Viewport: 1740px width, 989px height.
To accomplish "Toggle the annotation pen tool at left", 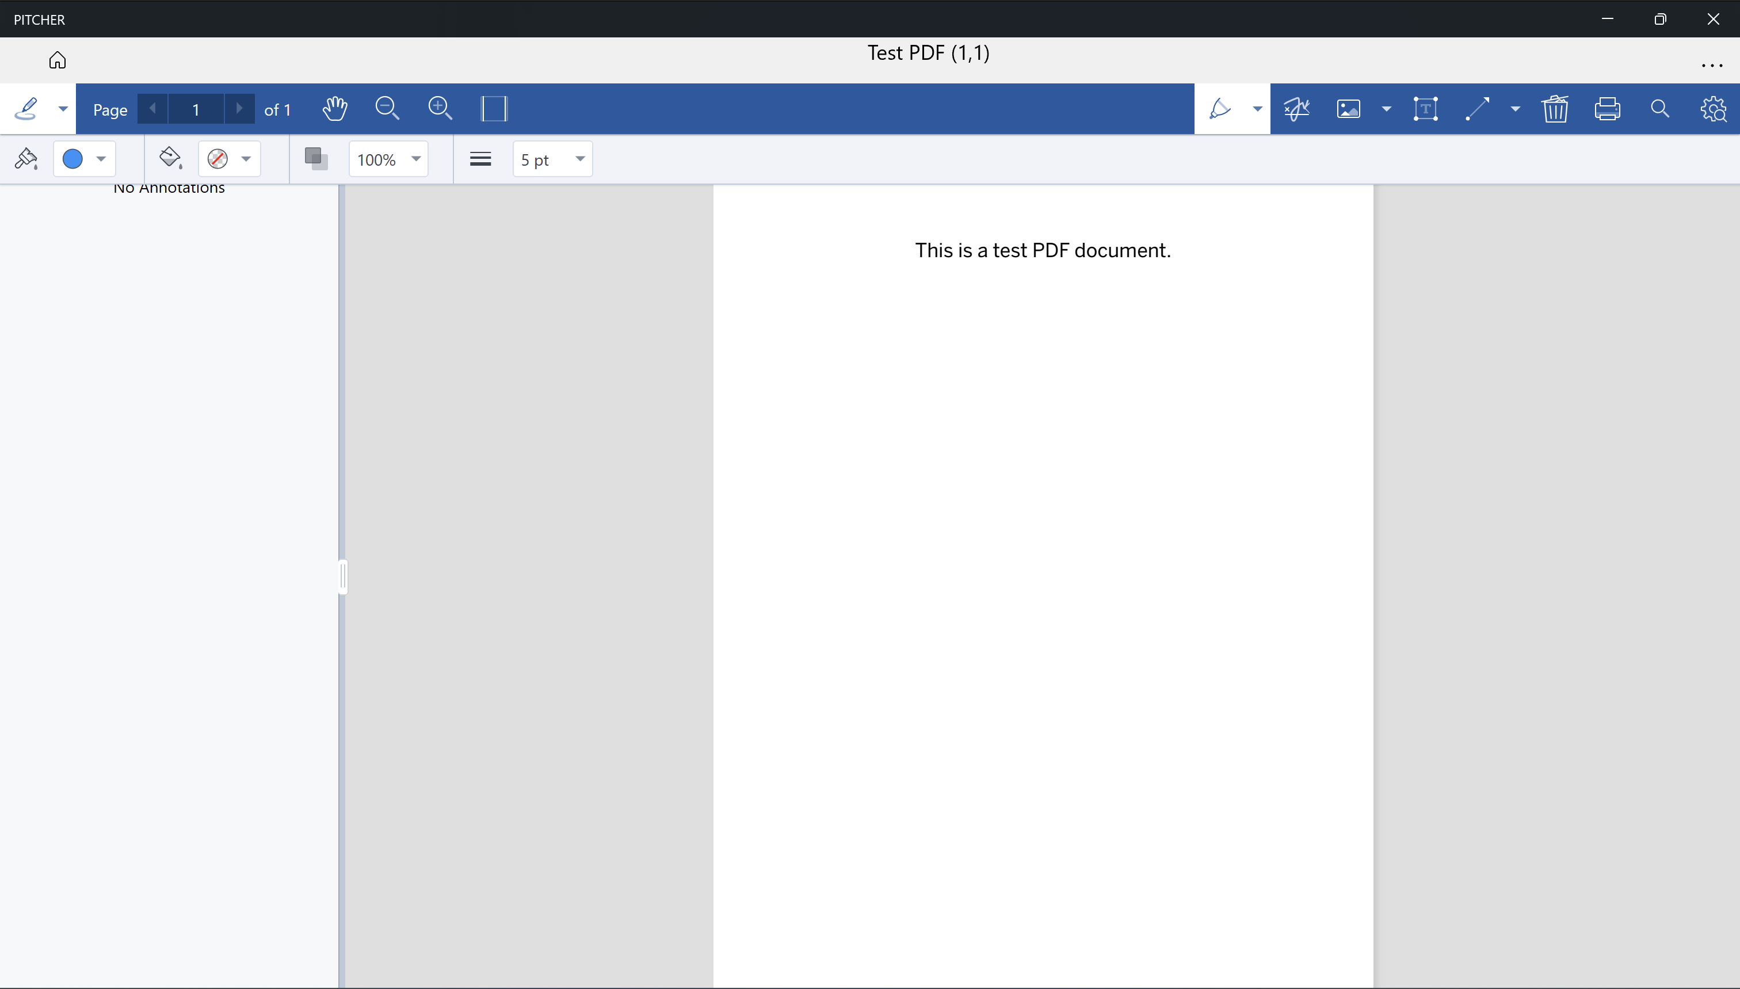I will pos(26,109).
